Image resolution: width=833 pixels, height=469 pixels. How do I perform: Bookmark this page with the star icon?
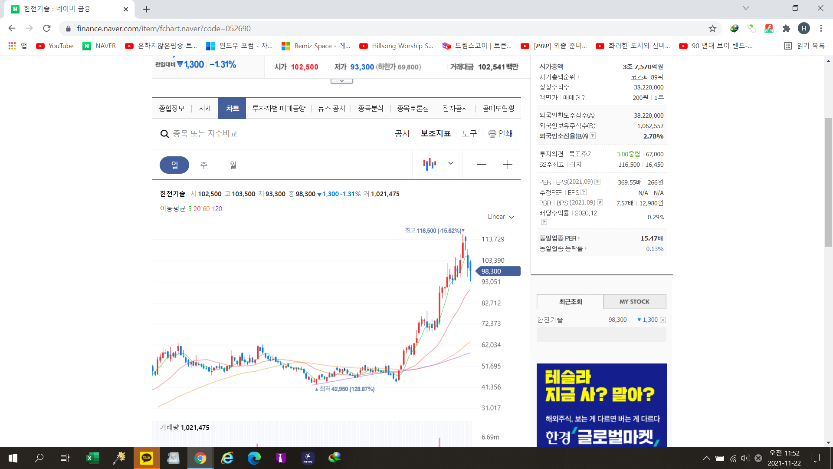pos(712,28)
